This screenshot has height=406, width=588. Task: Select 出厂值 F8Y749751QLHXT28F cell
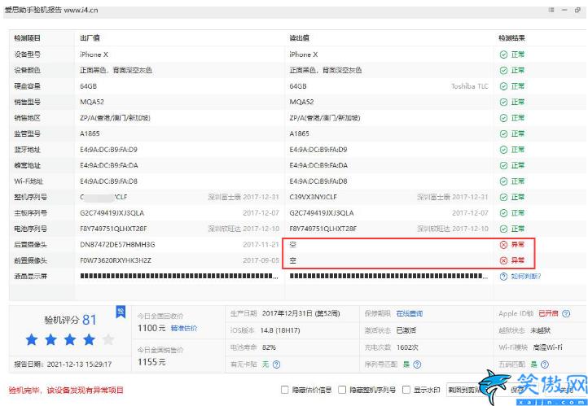113,229
